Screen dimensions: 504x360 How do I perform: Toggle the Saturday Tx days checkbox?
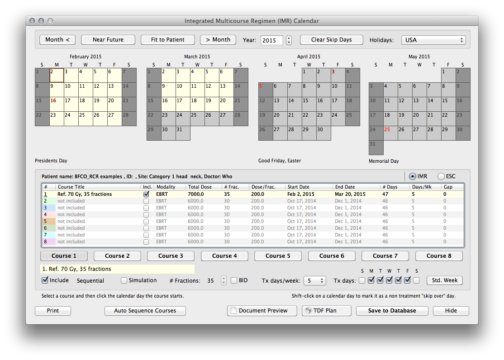point(416,280)
